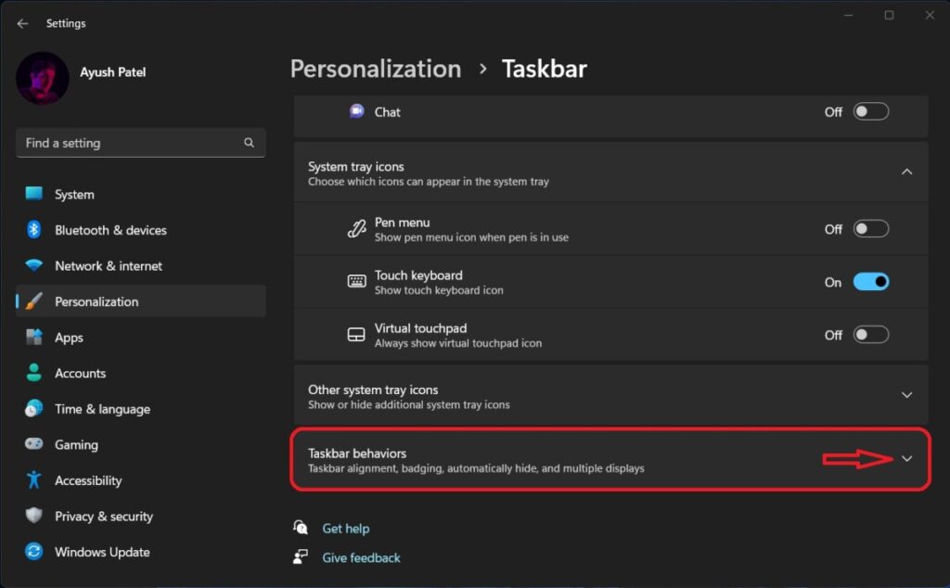Click the Accessibility figure icon
950x588 pixels.
click(34, 479)
